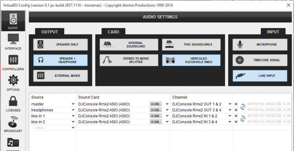Click the DJConsole Rmx2 ASIO text in master row

tap(104, 104)
